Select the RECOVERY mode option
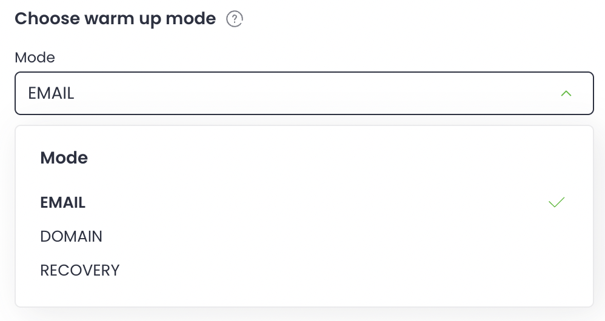The height and width of the screenshot is (321, 605). click(x=80, y=270)
